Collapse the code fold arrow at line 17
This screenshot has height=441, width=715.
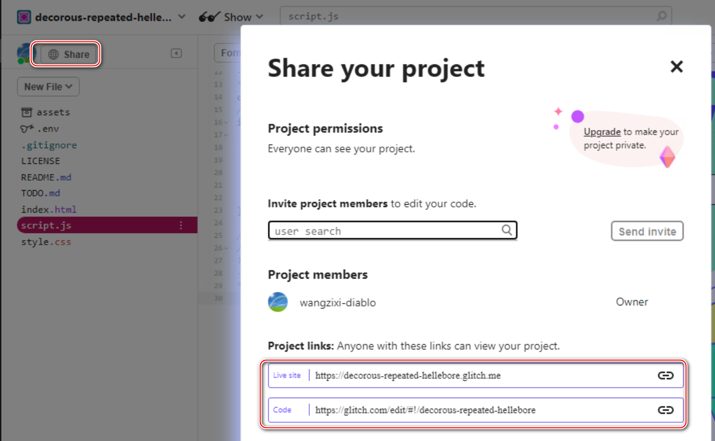(226, 135)
